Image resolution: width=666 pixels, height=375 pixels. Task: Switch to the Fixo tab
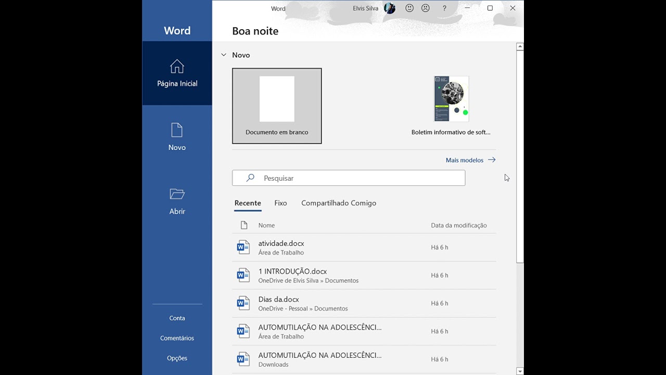280,203
